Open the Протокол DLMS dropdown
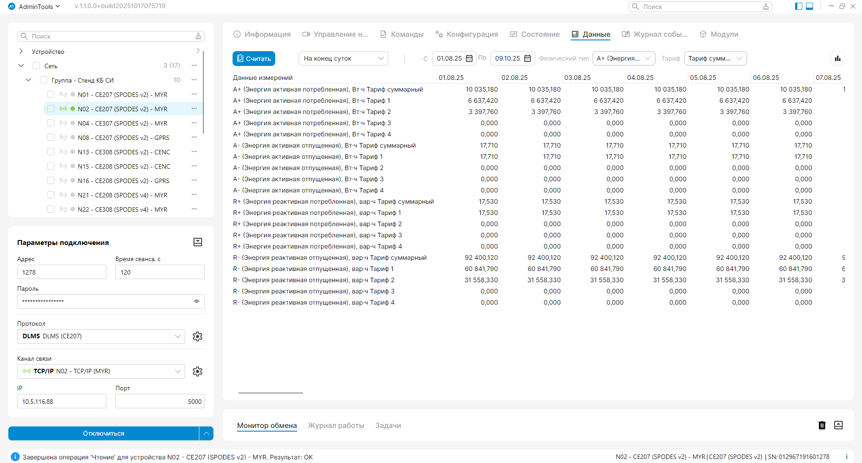Screen dimensions: 862x463 [x=101, y=336]
